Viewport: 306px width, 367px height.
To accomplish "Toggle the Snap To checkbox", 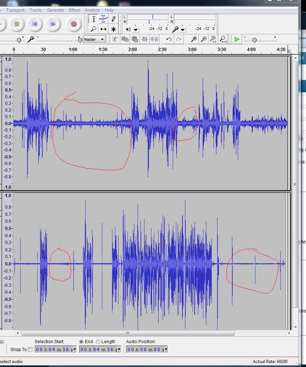I will point(30,349).
